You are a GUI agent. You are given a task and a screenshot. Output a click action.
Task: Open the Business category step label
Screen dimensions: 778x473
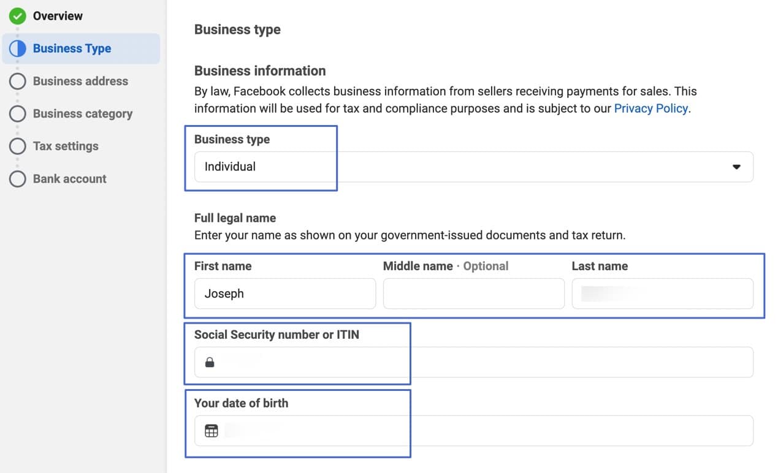(x=82, y=113)
